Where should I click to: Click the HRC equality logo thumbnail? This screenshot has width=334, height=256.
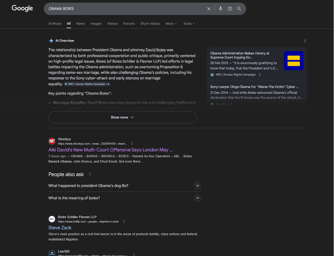point(293,61)
